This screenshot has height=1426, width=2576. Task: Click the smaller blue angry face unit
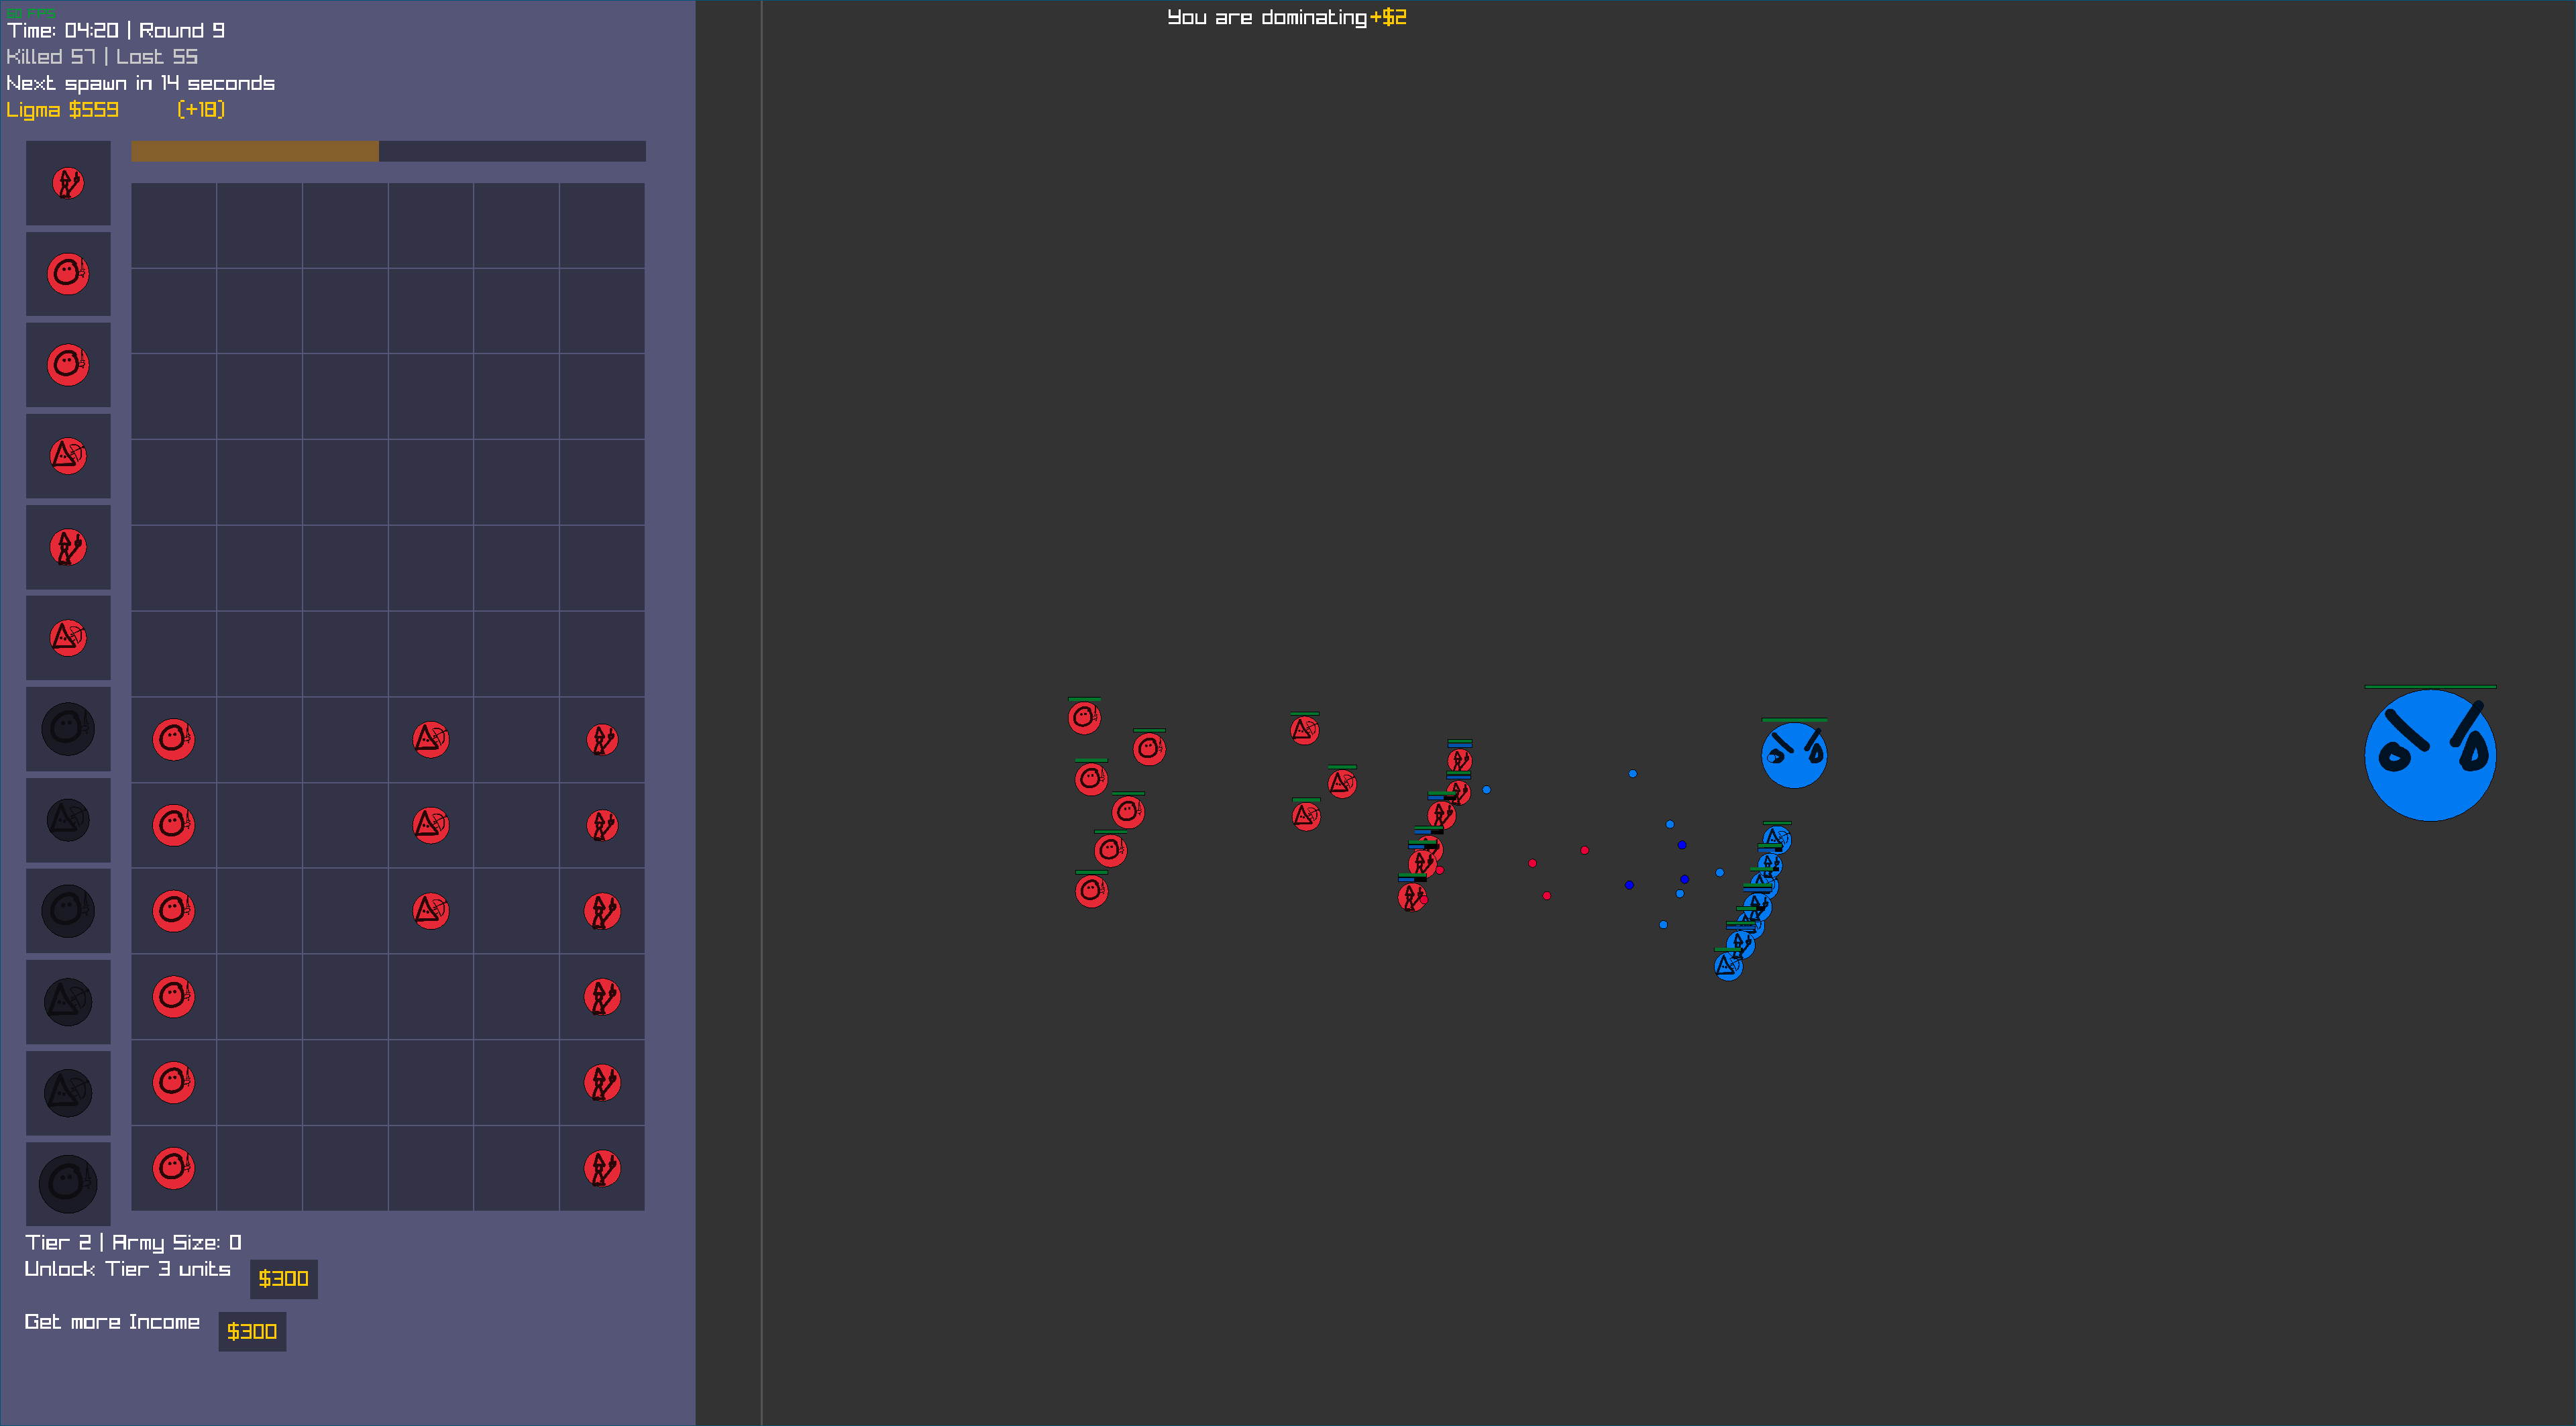pos(1794,755)
